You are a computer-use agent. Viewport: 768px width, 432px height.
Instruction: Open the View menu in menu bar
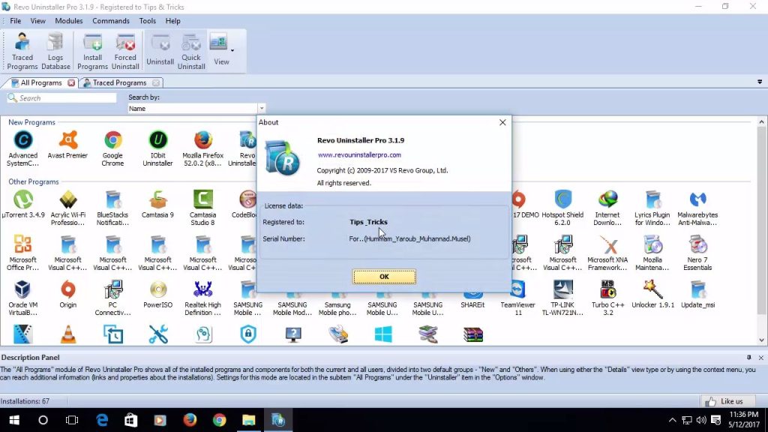(x=37, y=21)
